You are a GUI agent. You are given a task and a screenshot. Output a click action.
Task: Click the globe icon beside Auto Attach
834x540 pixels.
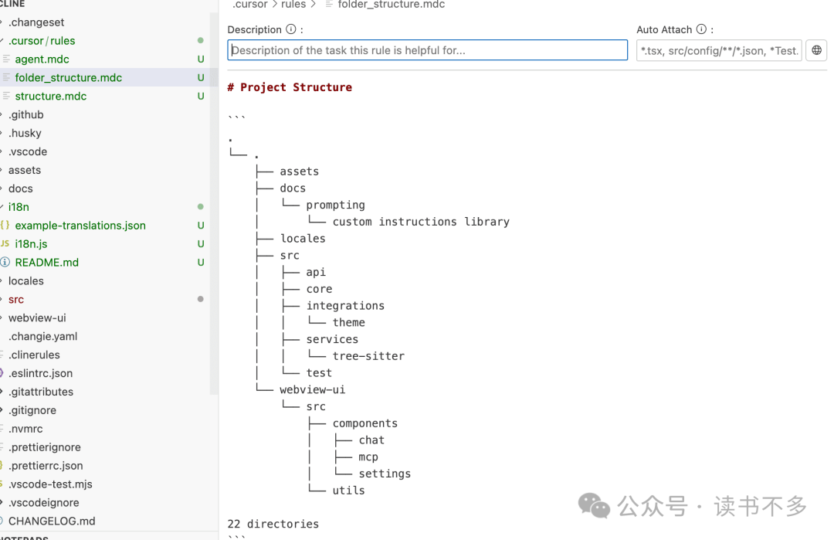tap(816, 51)
